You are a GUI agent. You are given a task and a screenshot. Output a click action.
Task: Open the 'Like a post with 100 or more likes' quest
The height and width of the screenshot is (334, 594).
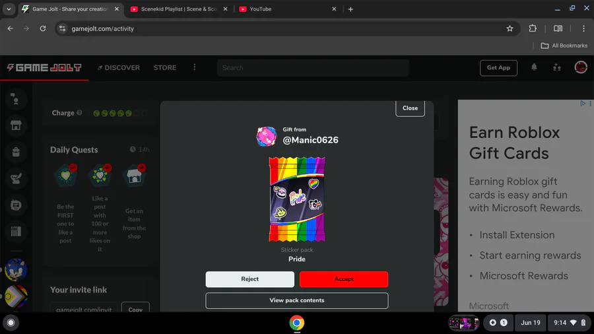[100, 209]
